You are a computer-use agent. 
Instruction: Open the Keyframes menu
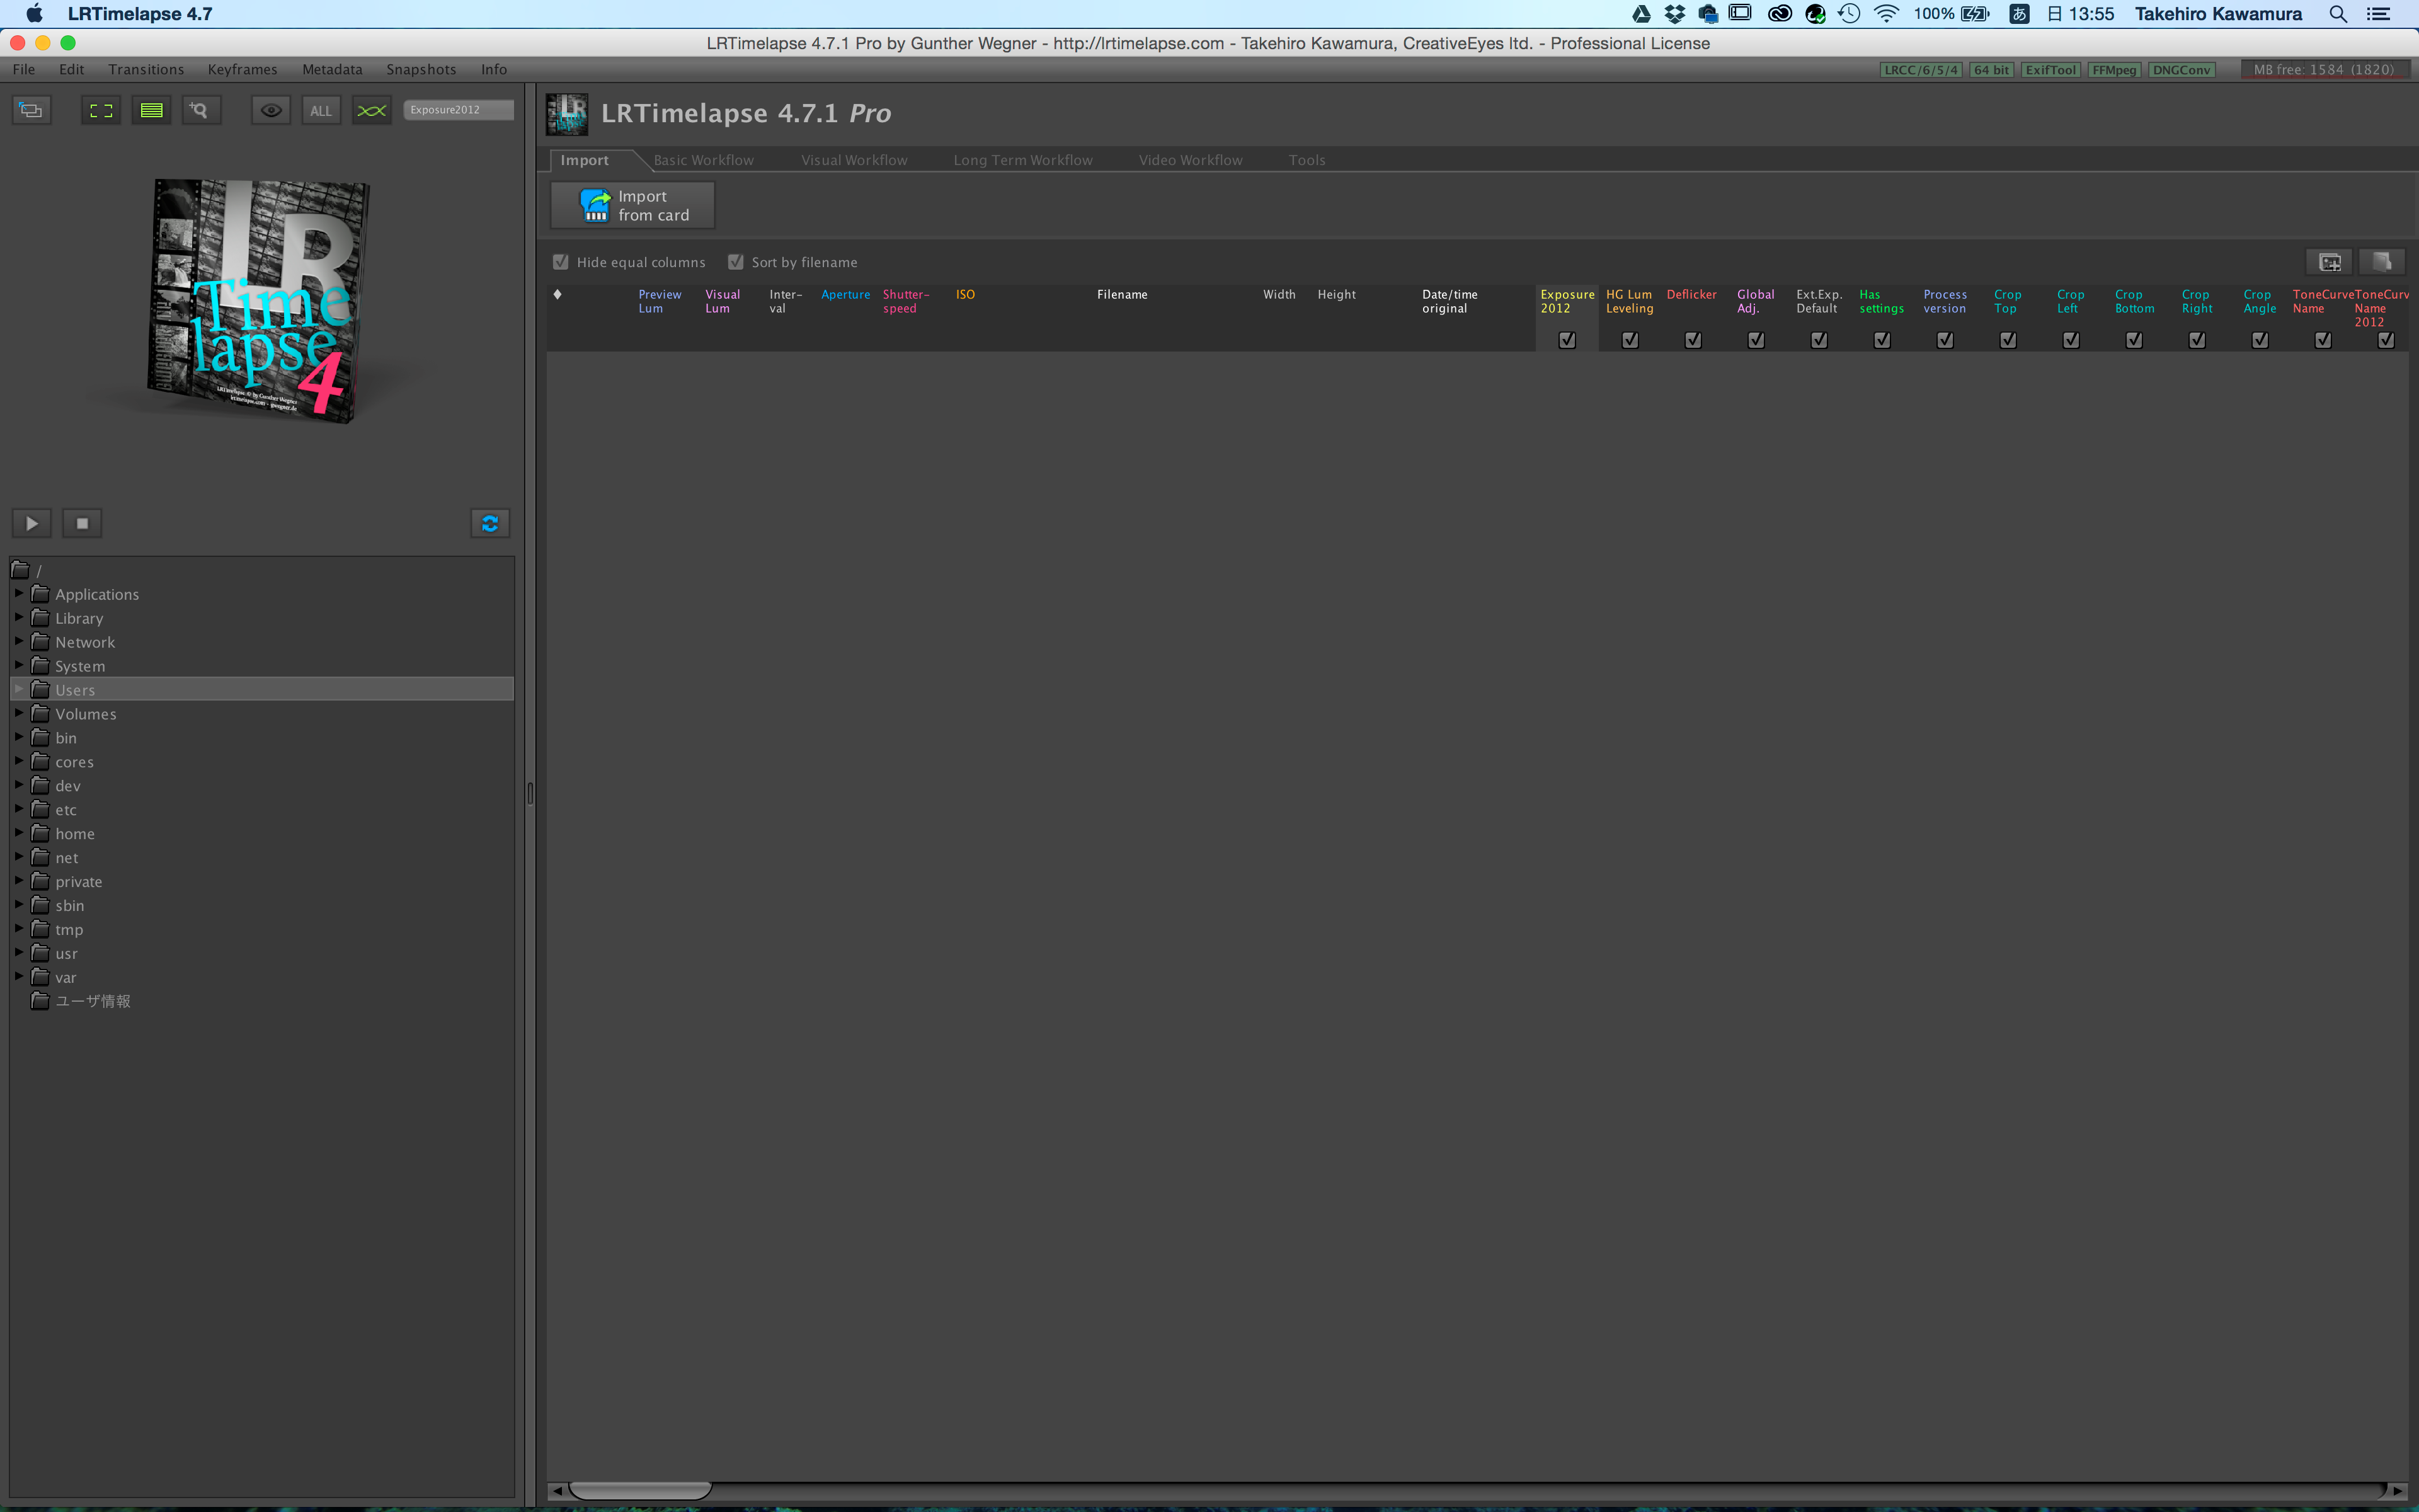[x=243, y=69]
